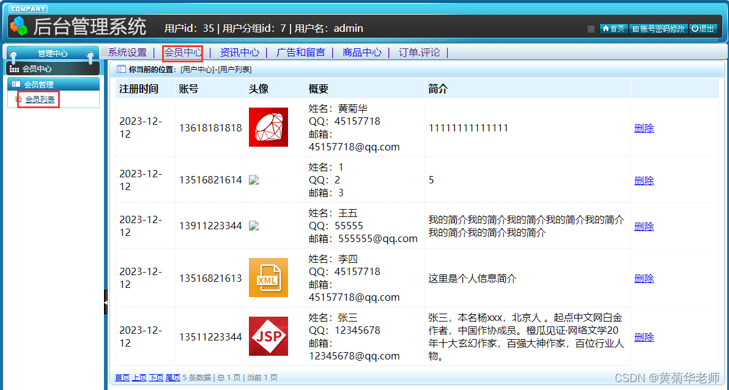
Task: Click broken avatar image for account 13516821614
Action: click(254, 180)
